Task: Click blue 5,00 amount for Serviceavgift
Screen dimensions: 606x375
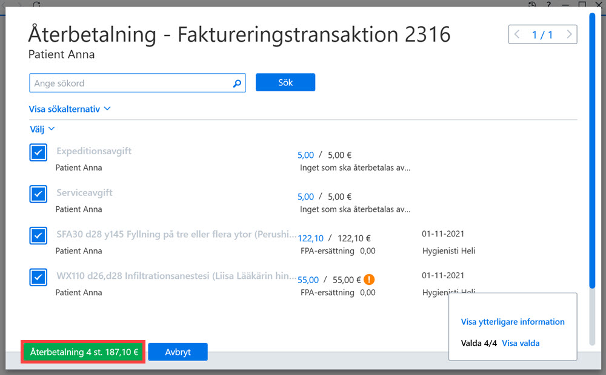Action: coord(305,197)
